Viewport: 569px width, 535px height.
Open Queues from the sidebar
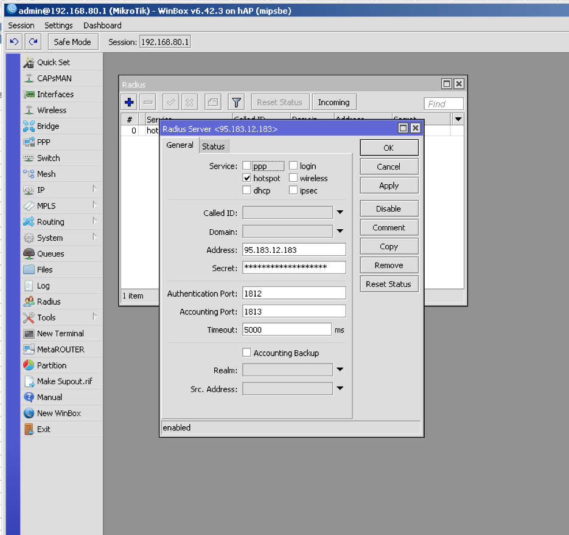(61, 254)
